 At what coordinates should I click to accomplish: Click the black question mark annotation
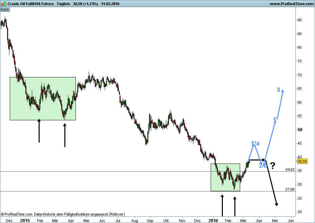pyautogui.click(x=272, y=166)
